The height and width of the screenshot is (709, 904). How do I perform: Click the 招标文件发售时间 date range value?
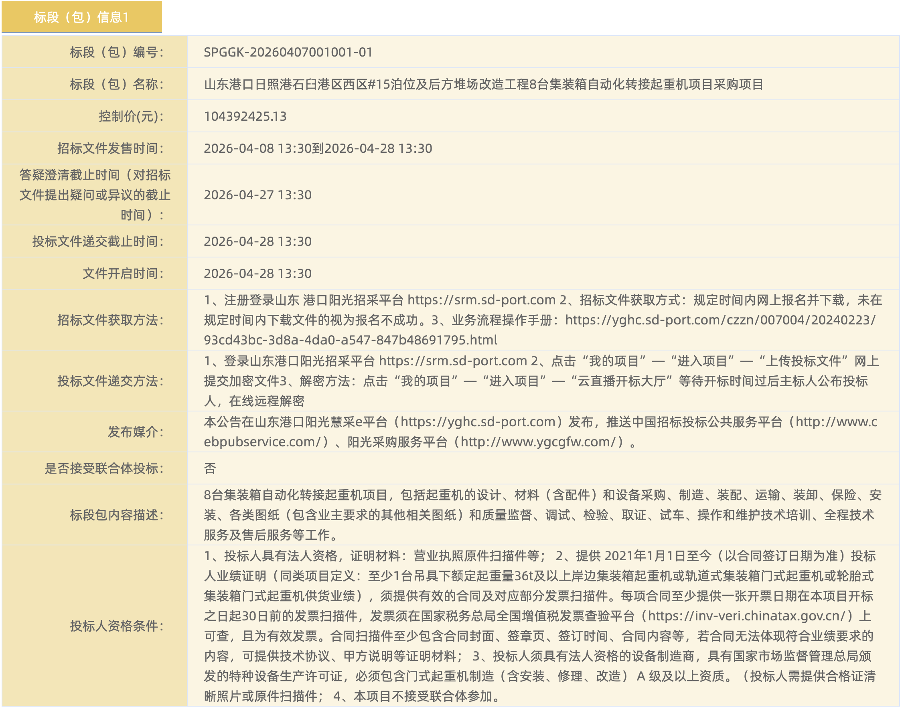tap(318, 149)
